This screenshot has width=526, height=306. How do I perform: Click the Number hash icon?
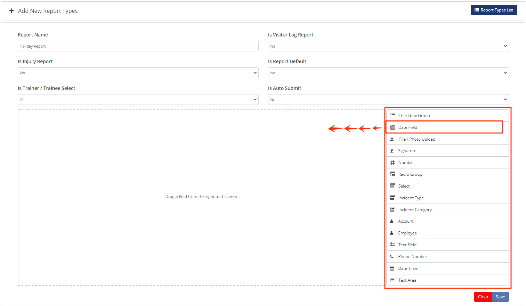pos(393,163)
